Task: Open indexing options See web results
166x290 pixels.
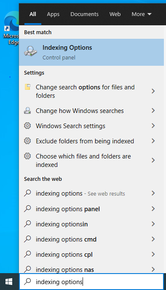Action: coord(91,193)
